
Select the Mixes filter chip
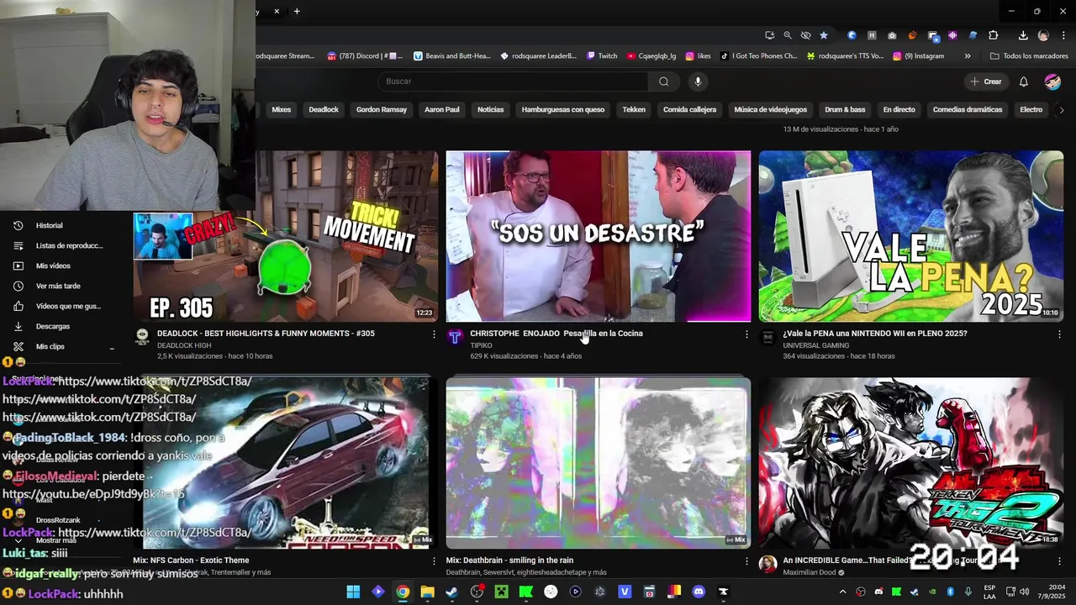(281, 109)
